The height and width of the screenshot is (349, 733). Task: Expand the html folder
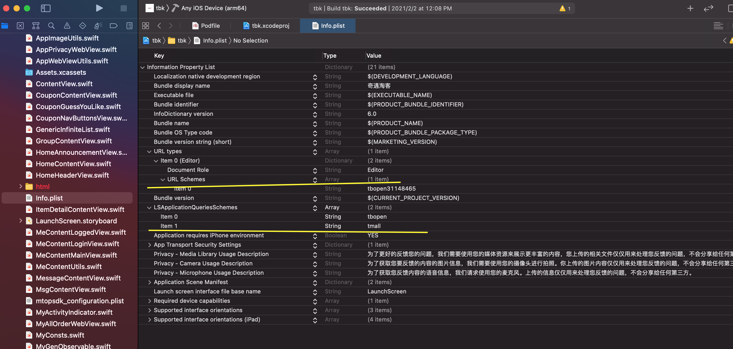click(21, 187)
